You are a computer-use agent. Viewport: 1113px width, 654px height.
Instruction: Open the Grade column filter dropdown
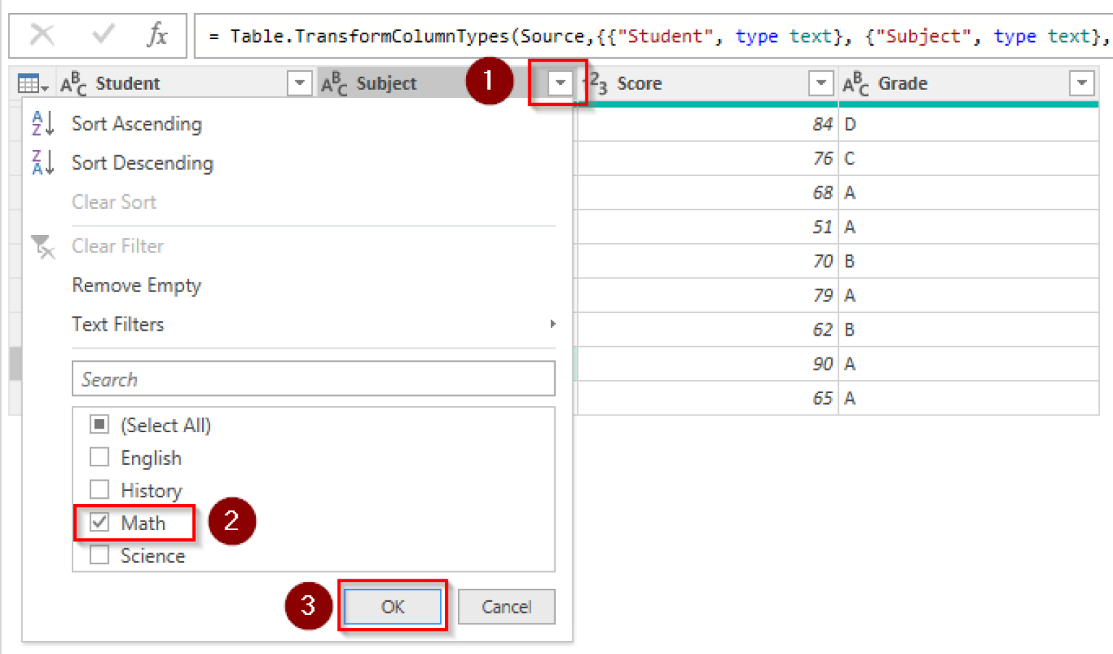click(1081, 83)
